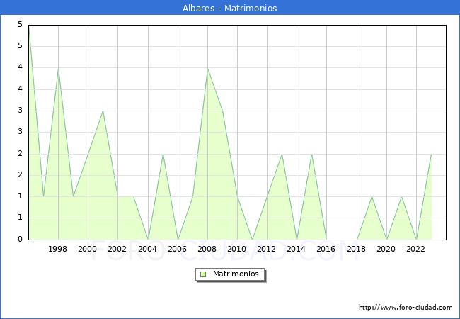Select the 2006 x-axis year label

coord(177,249)
